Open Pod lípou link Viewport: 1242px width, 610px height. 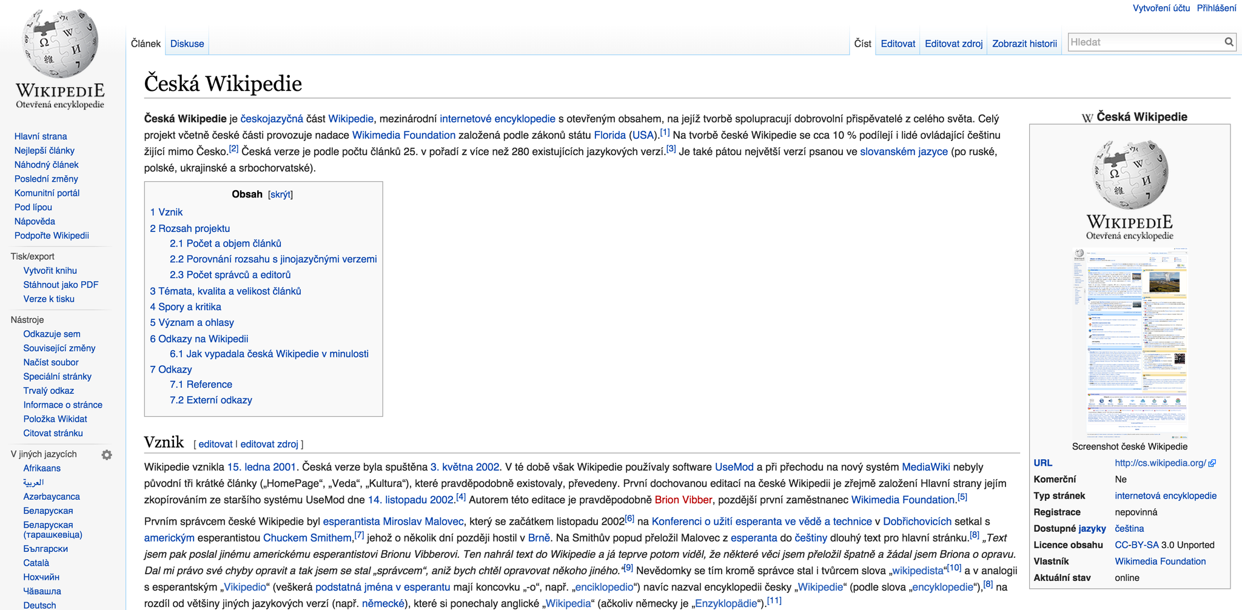tap(33, 207)
